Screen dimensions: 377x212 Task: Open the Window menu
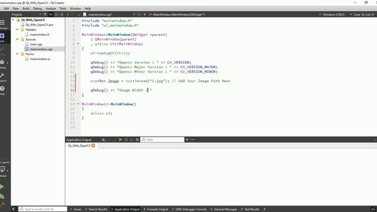pyautogui.click(x=75, y=8)
